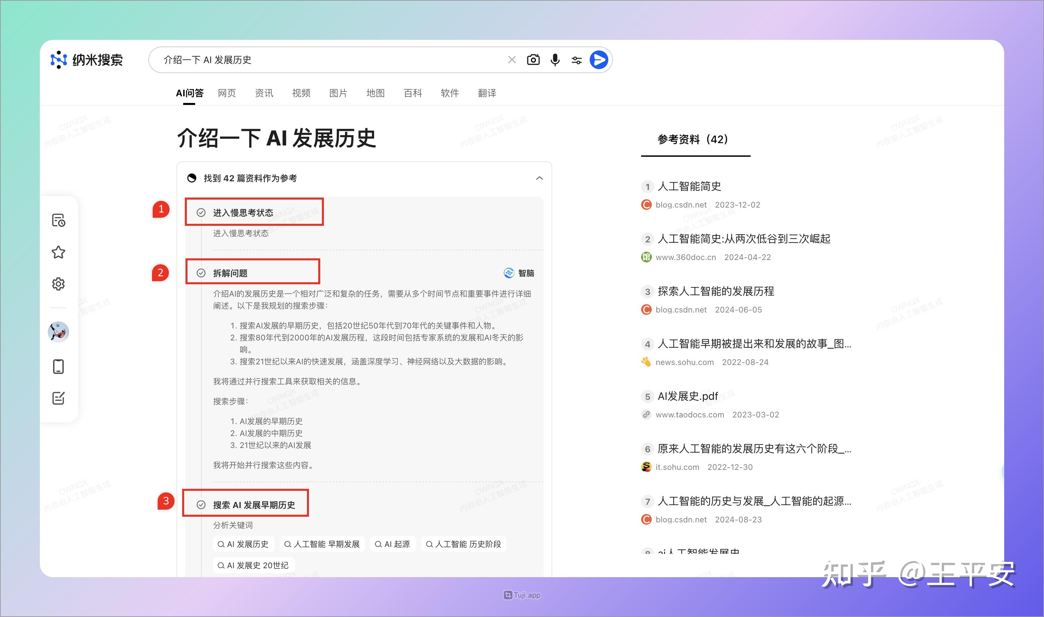This screenshot has width=1044, height=617.
Task: Click check icon beside 搜索 AI 发展早期历史
Action: (x=201, y=505)
